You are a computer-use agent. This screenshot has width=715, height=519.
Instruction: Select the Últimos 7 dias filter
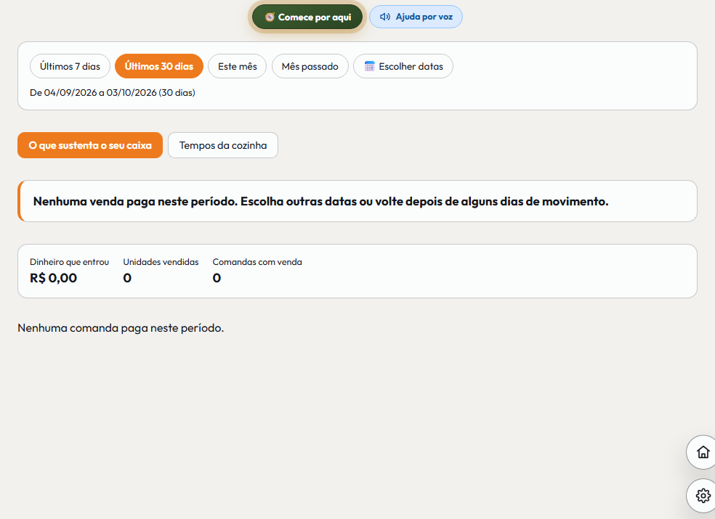pos(70,66)
